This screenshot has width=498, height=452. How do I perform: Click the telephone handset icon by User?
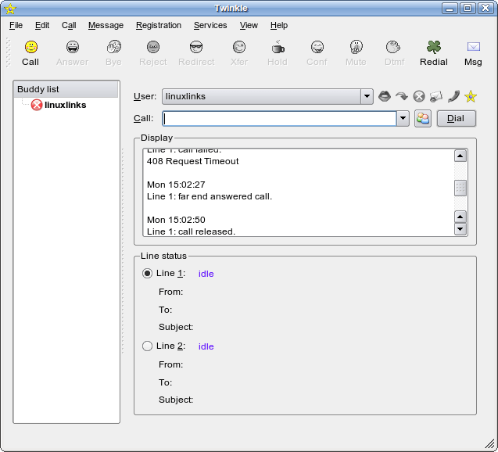click(x=453, y=96)
